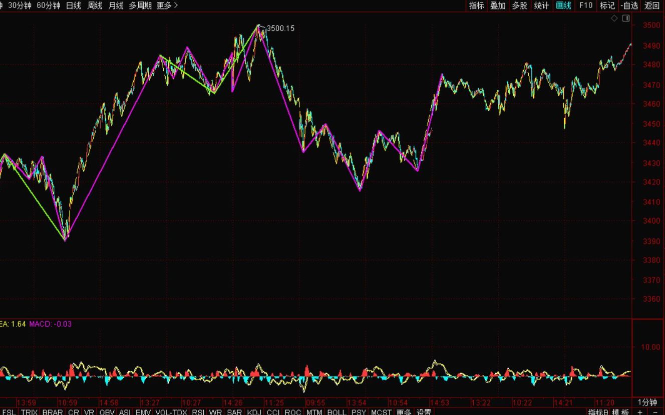Click the 14:53 time axis label
This screenshot has width=665, height=415.
(440, 402)
